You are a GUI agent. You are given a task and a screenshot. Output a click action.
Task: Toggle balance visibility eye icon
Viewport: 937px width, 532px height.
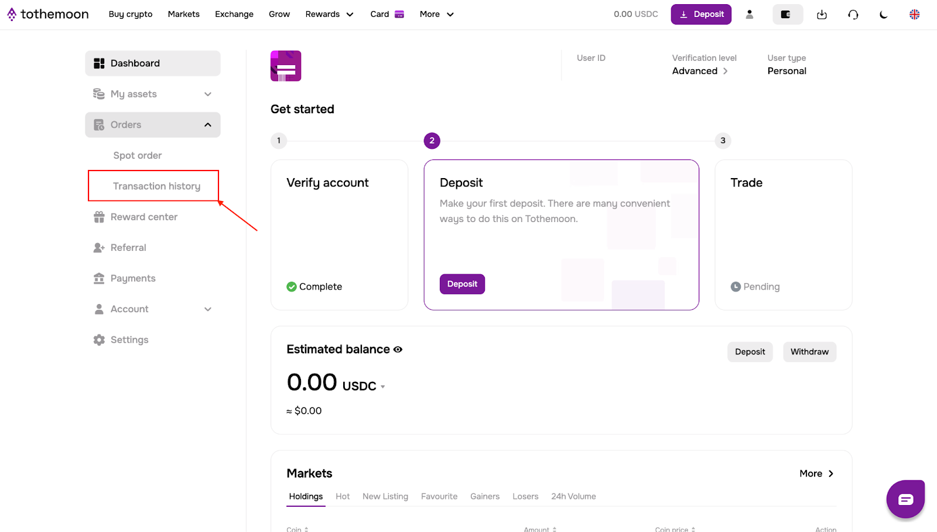tap(398, 350)
